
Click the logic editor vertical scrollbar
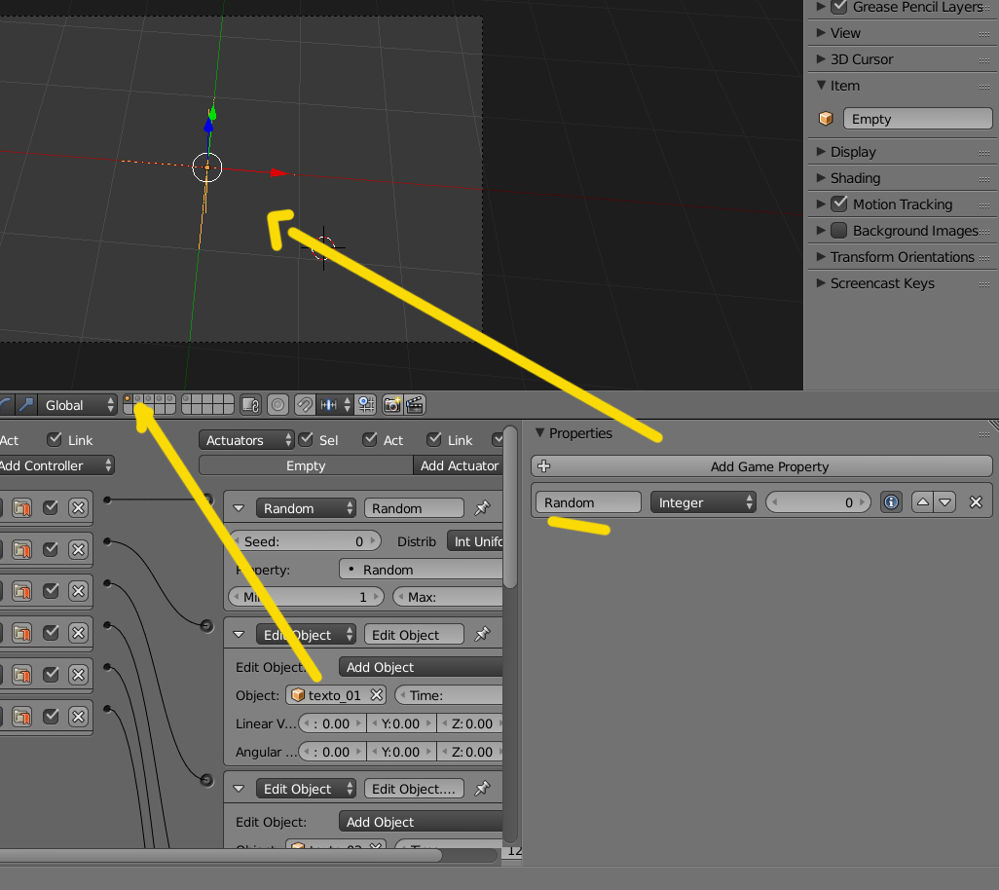pyautogui.click(x=509, y=507)
